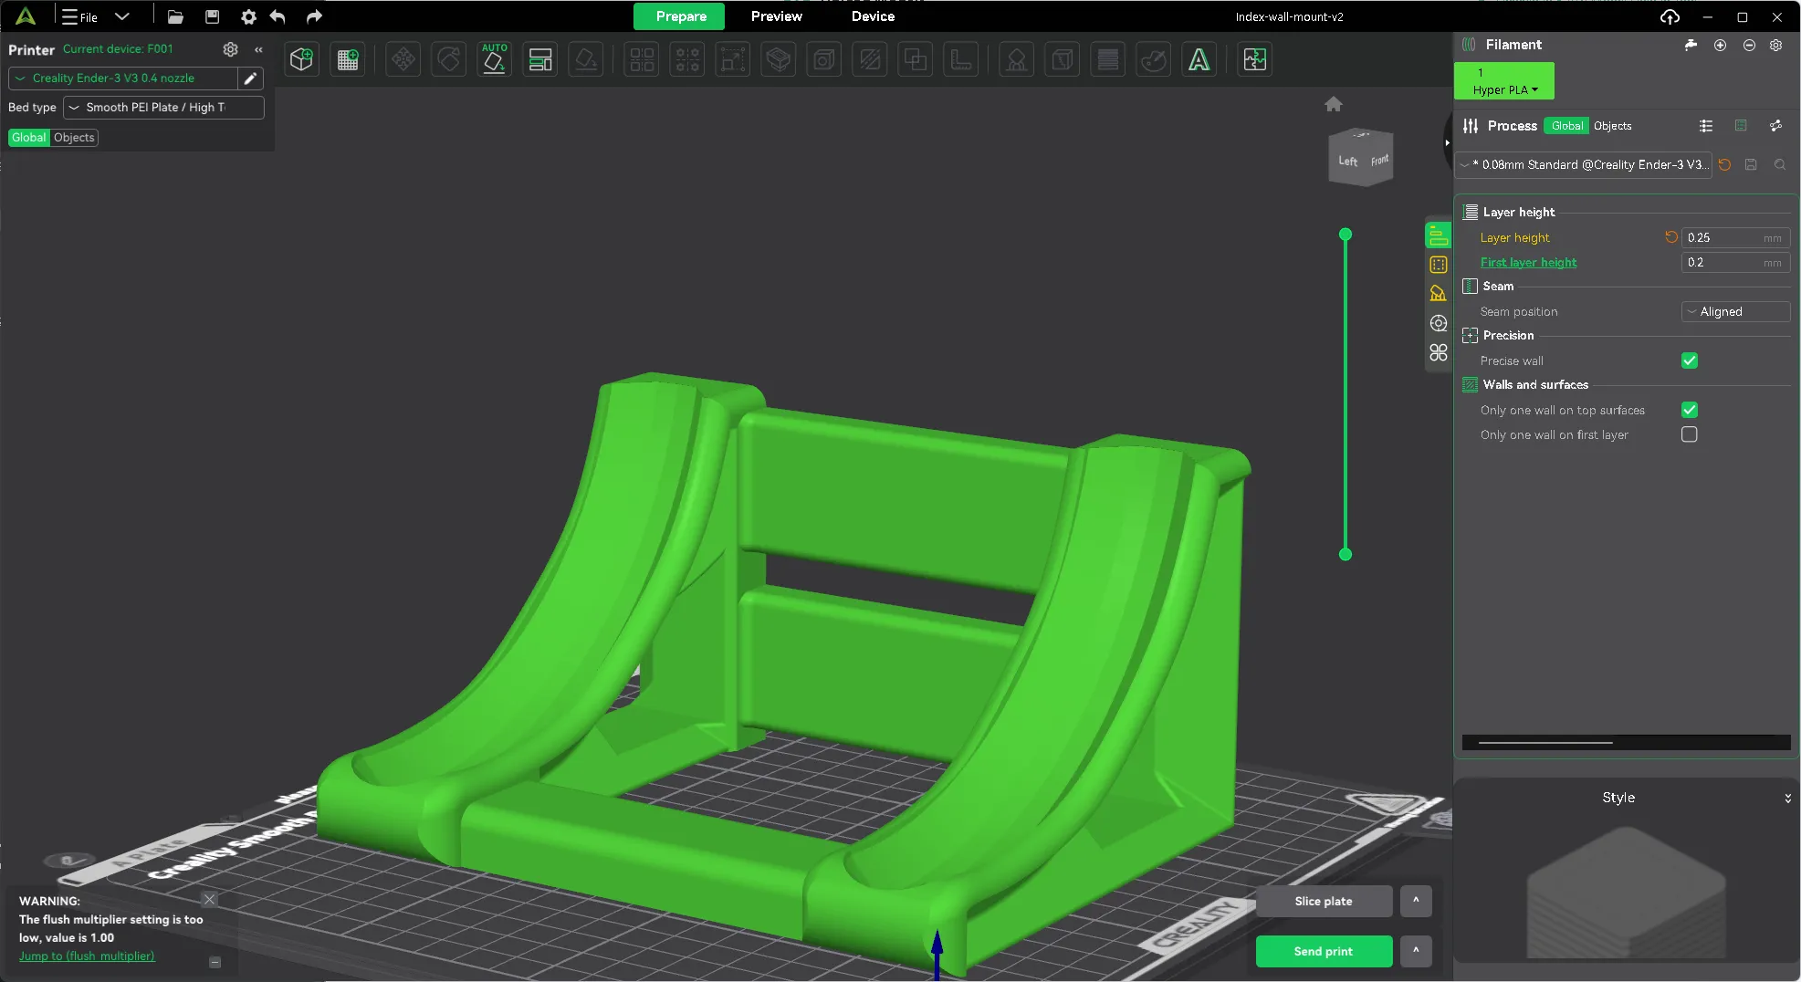Image resolution: width=1801 pixels, height=982 pixels.
Task: Click the Add plate grid icon
Action: [x=348, y=60]
